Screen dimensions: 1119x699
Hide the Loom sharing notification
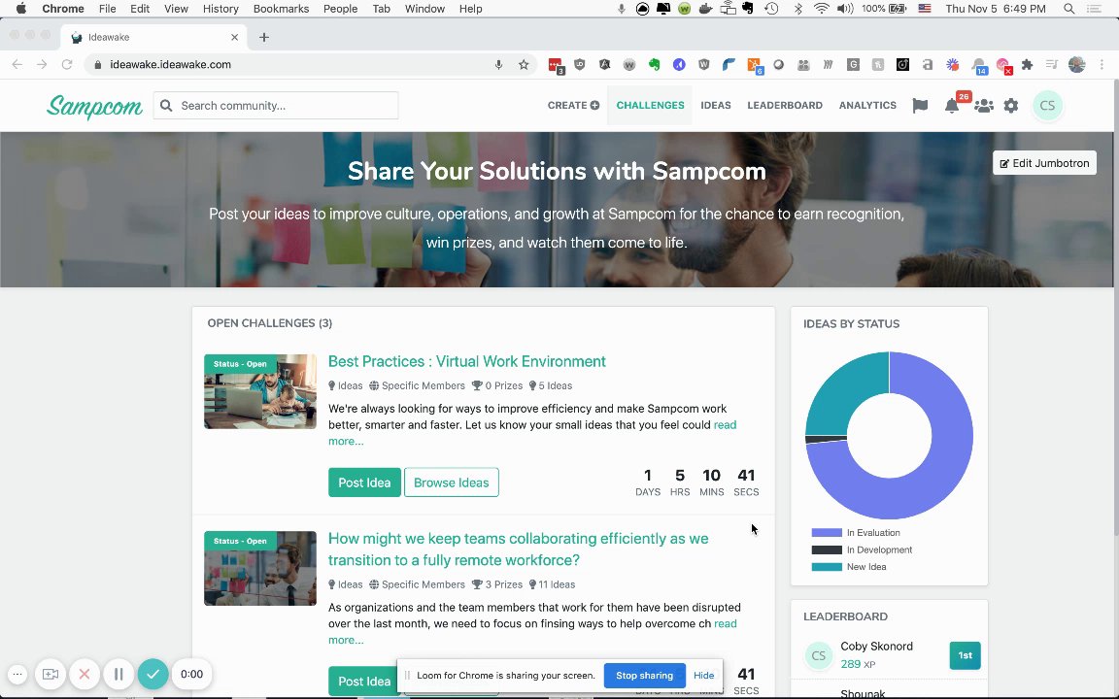coord(703,676)
